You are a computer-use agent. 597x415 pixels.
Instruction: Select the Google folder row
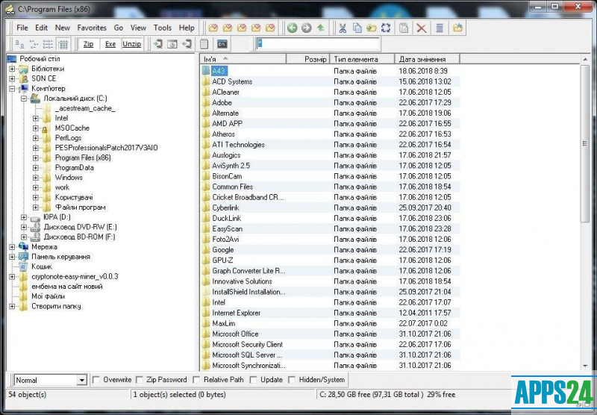(330, 250)
